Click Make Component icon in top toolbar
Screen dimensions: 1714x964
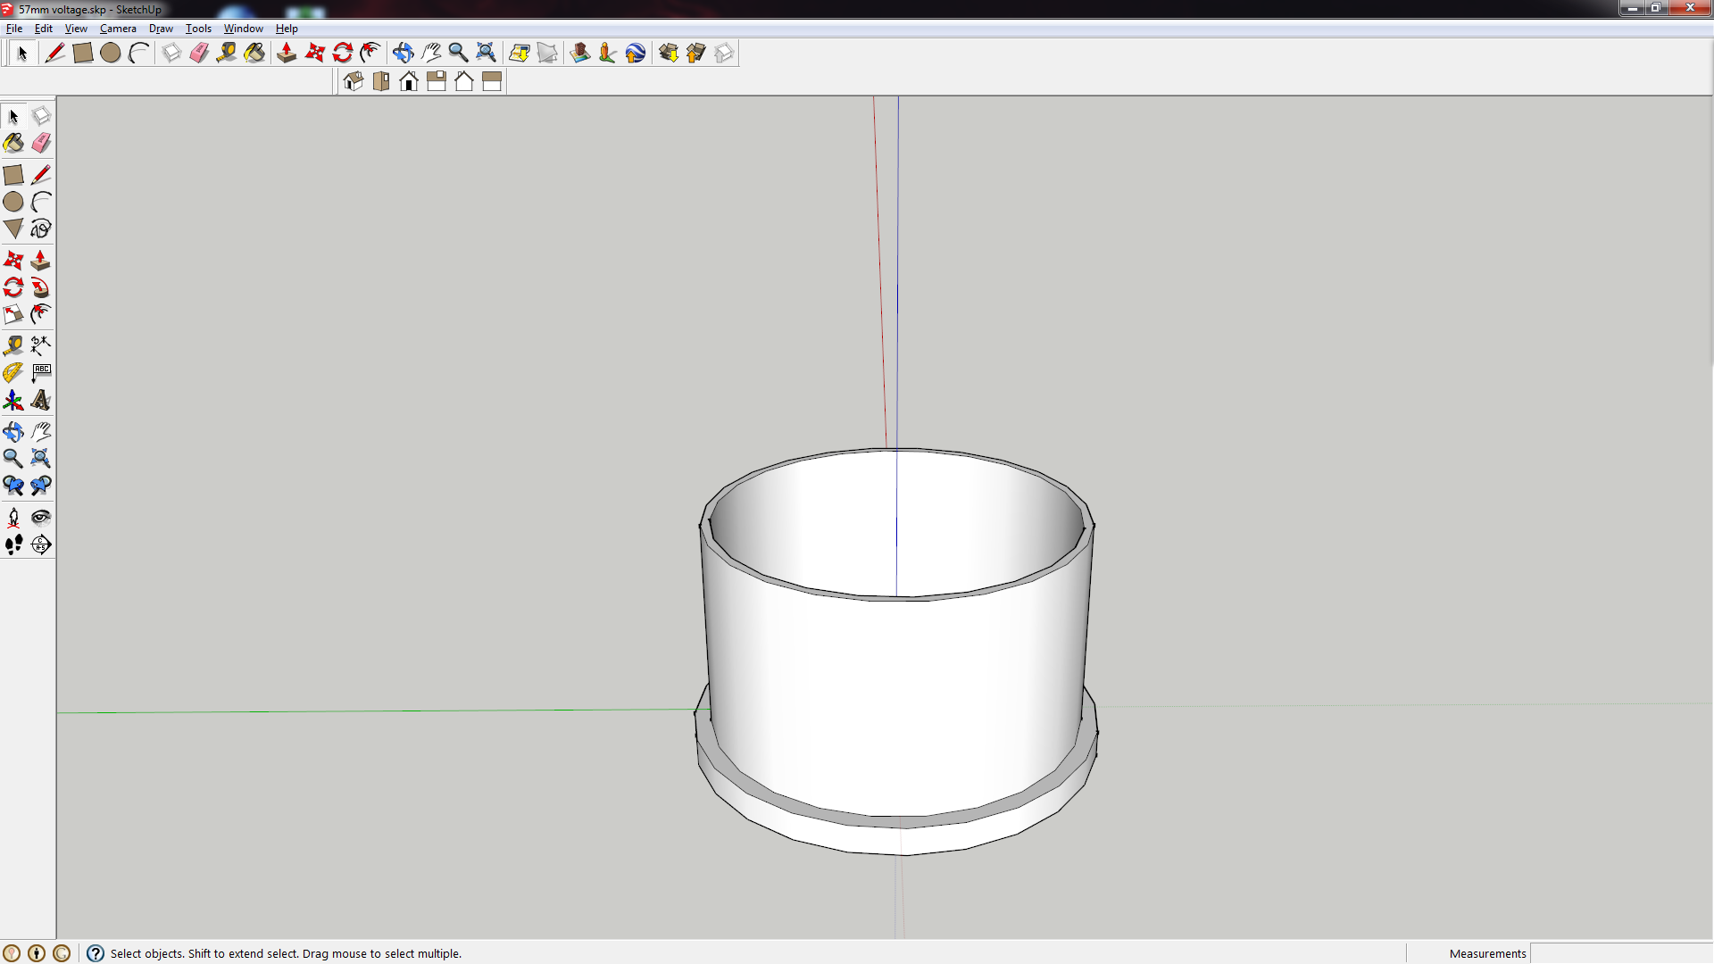click(x=171, y=54)
